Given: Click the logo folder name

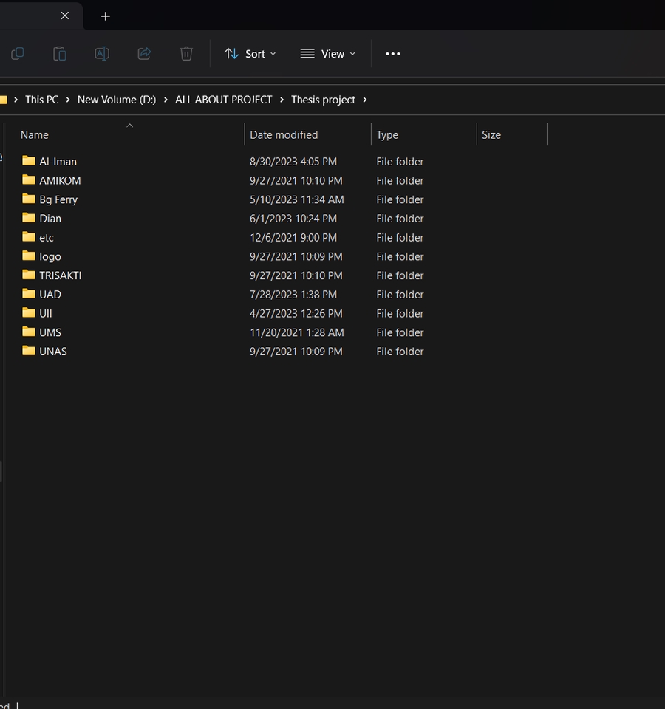Looking at the screenshot, I should (50, 256).
